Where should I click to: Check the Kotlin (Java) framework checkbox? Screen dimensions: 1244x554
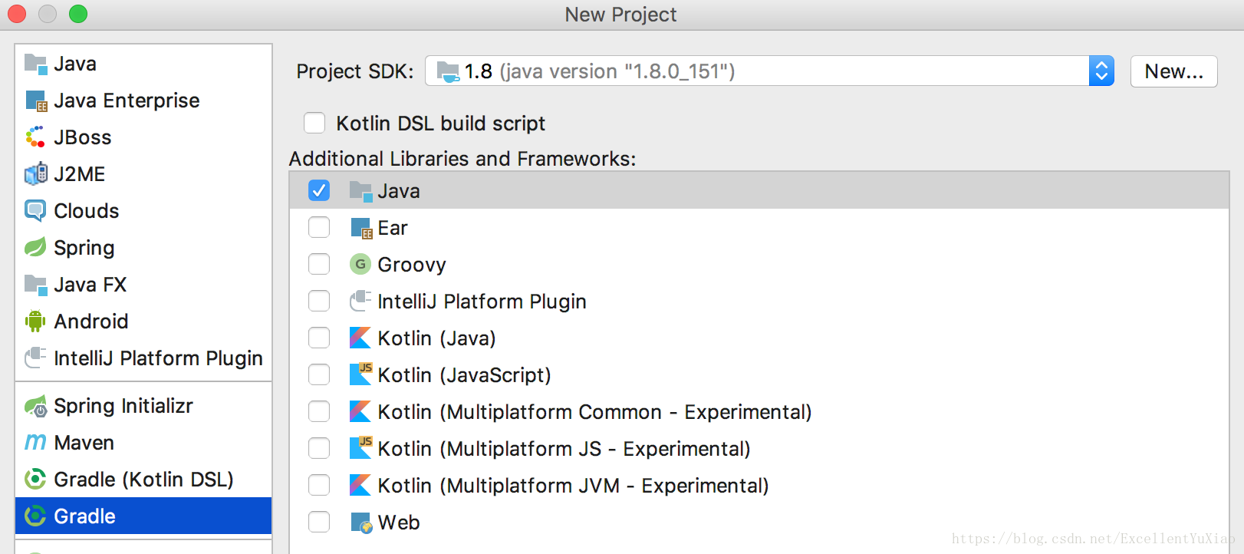tap(319, 338)
